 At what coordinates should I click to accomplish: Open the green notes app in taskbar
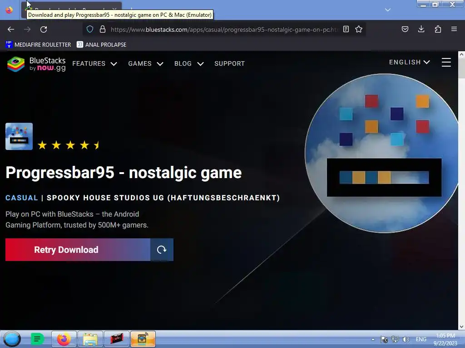pos(37,339)
